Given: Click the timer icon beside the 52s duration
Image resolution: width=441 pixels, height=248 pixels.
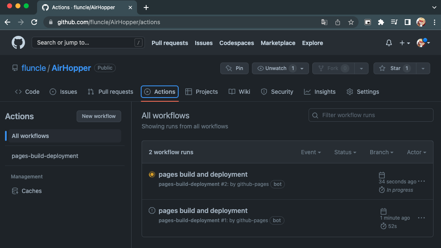Looking at the screenshot, I should point(383,226).
